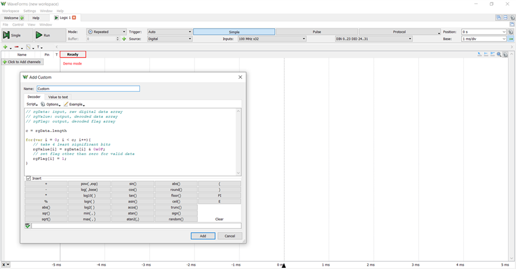Screen dimensions: 516x269
Task: Close the Logic 1 tab via its red X
Action: point(74,17)
